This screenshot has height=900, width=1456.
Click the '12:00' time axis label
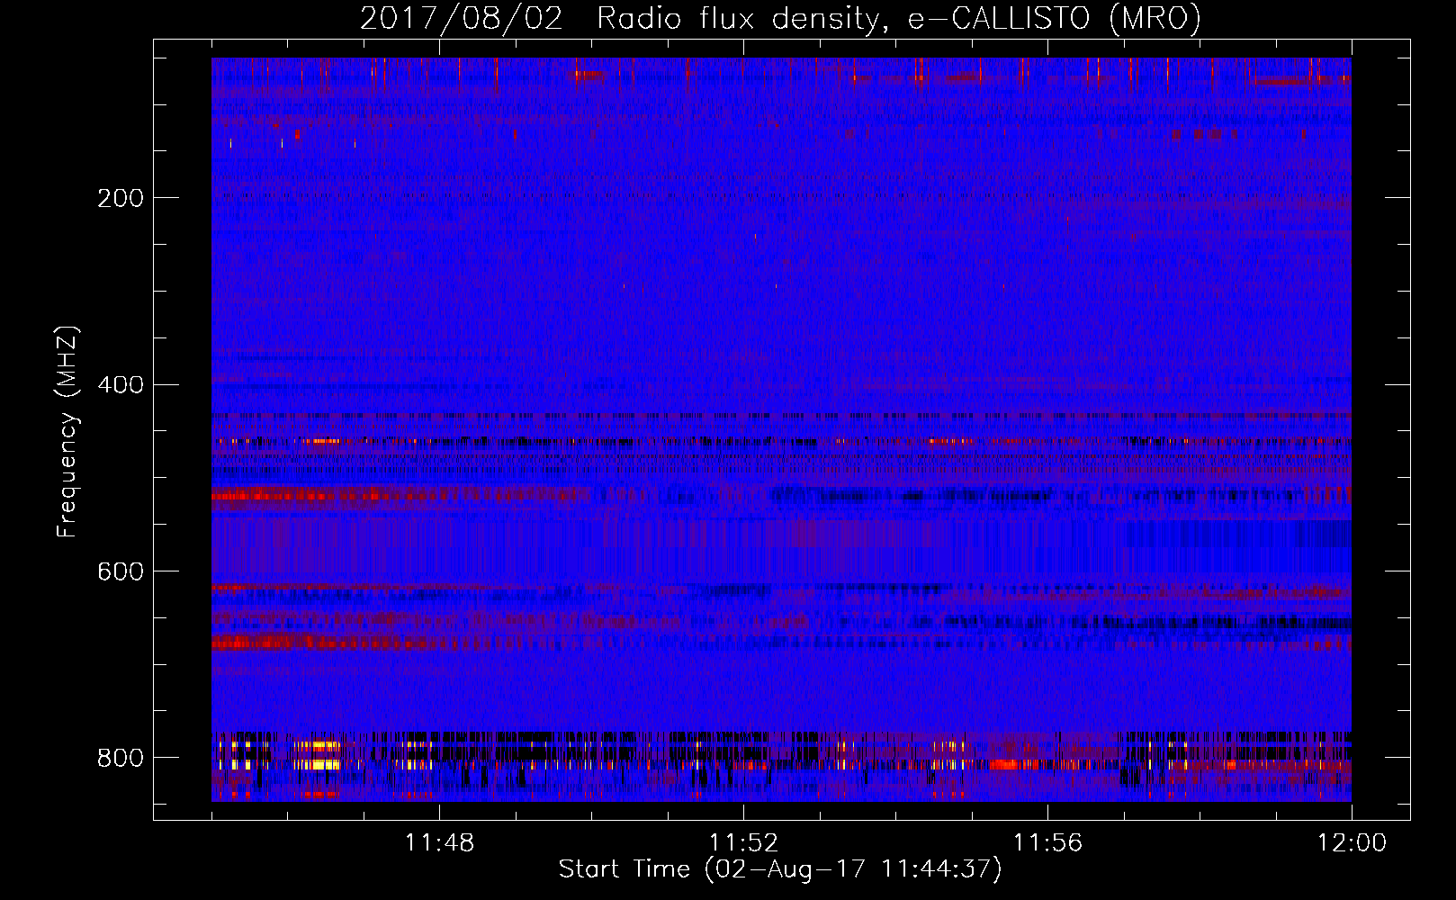[1352, 843]
